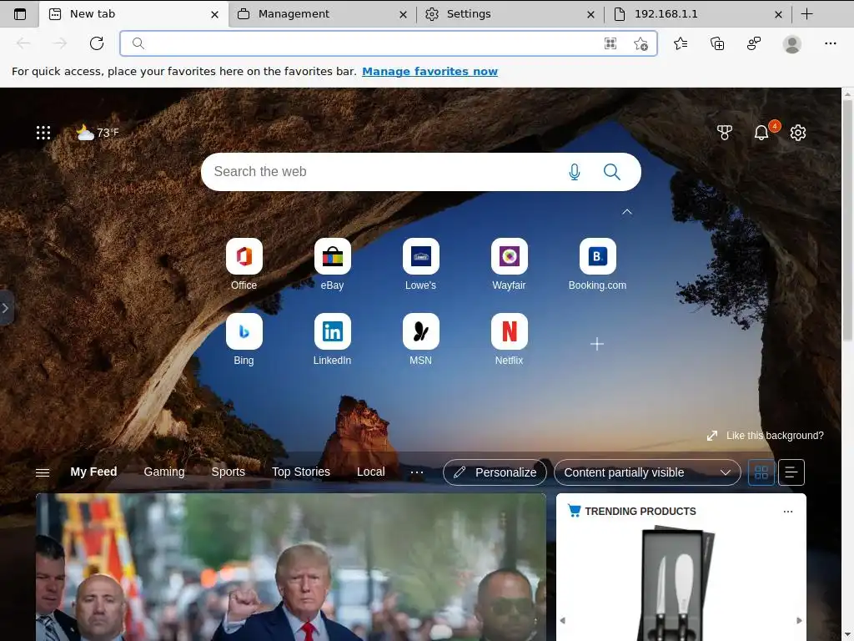Open the 73°F weather widget

coord(98,133)
